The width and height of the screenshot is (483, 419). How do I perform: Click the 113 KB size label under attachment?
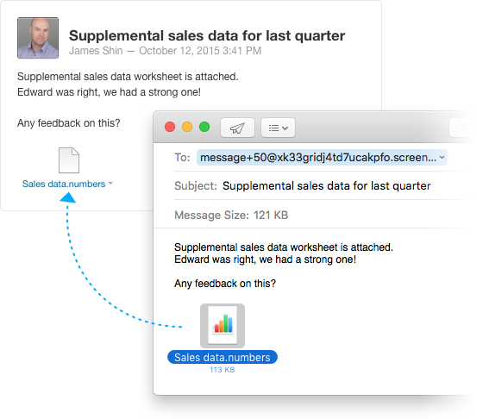point(223,370)
